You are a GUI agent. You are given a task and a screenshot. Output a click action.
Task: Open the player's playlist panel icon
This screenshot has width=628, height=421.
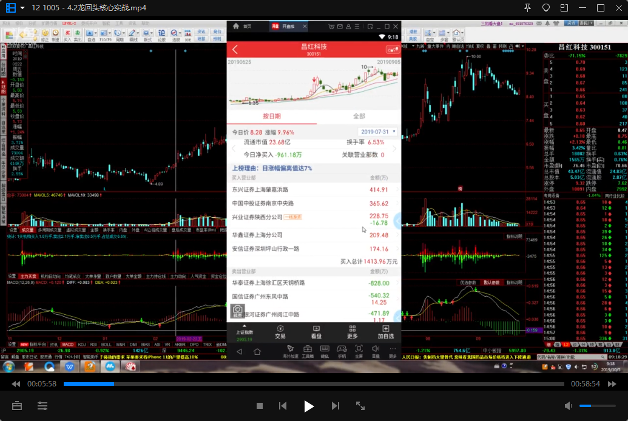[17, 406]
